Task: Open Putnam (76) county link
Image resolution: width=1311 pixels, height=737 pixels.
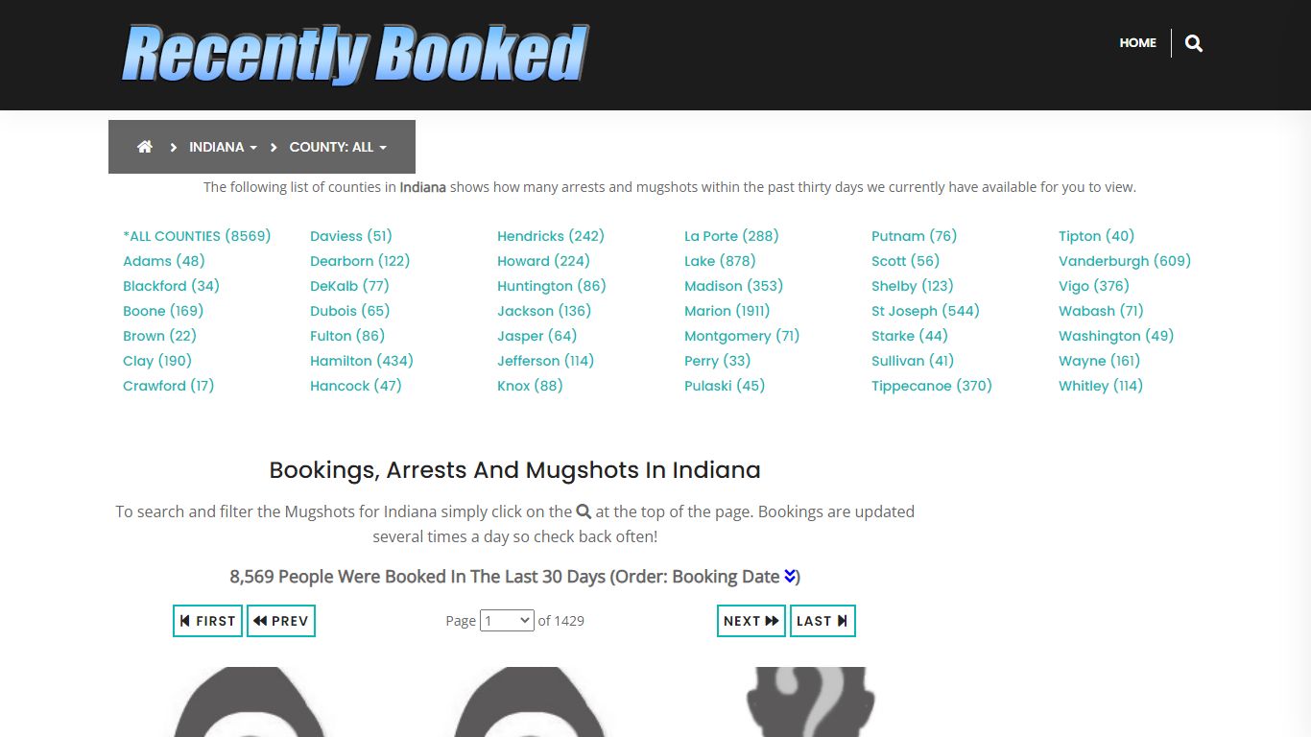Action: point(915,236)
